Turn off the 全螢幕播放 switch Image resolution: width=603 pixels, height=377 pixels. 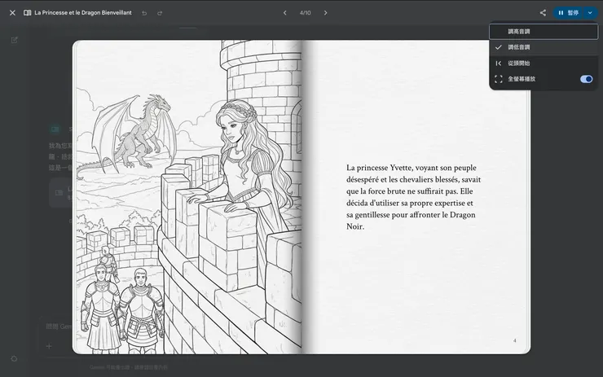[x=586, y=79]
